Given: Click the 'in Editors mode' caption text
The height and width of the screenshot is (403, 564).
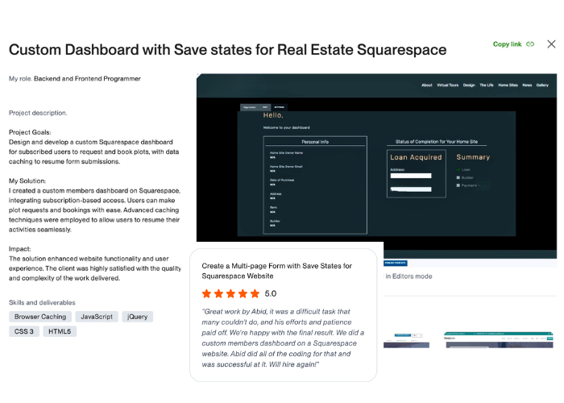Looking at the screenshot, I should tap(408, 276).
